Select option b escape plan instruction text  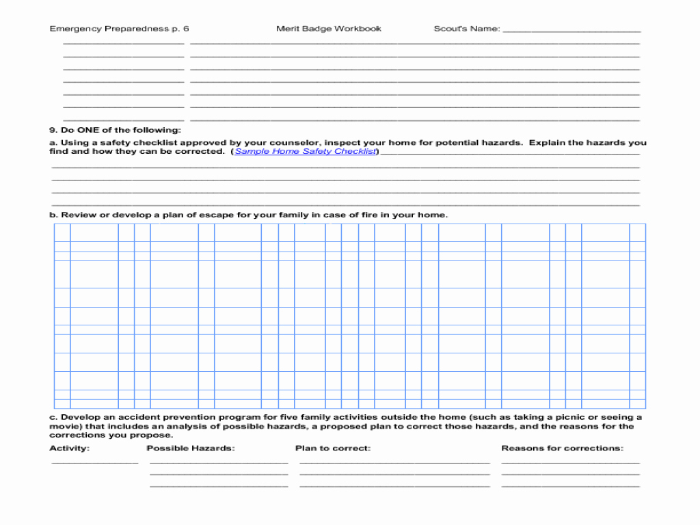coord(249,215)
